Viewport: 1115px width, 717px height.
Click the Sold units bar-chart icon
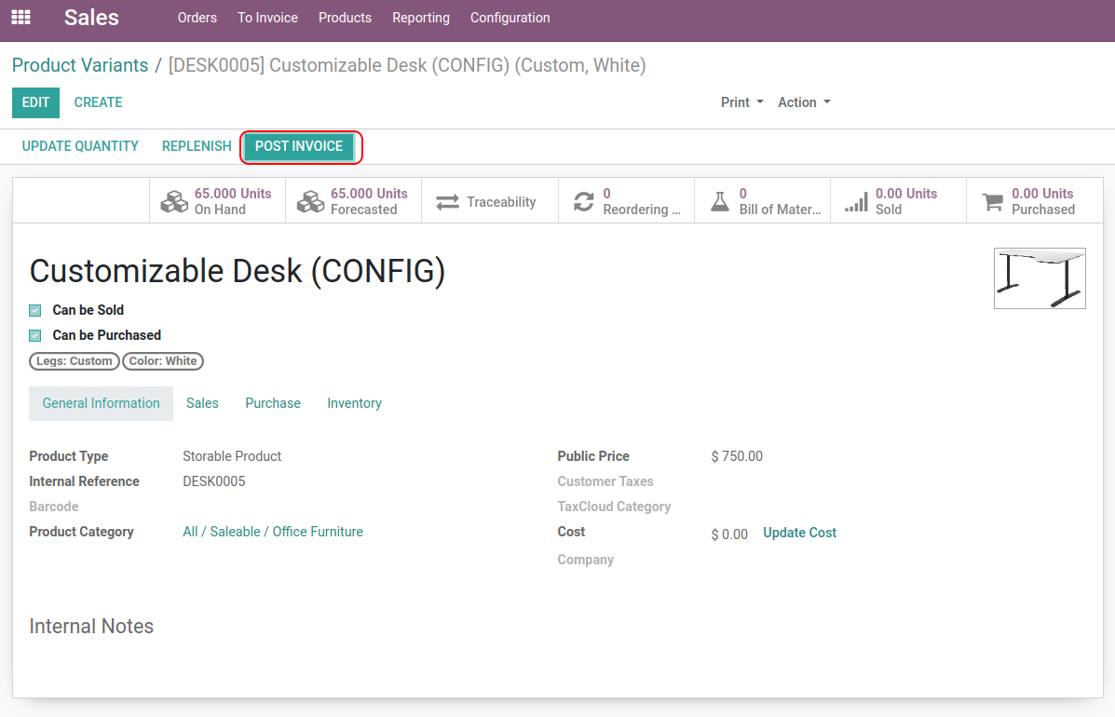coord(856,202)
